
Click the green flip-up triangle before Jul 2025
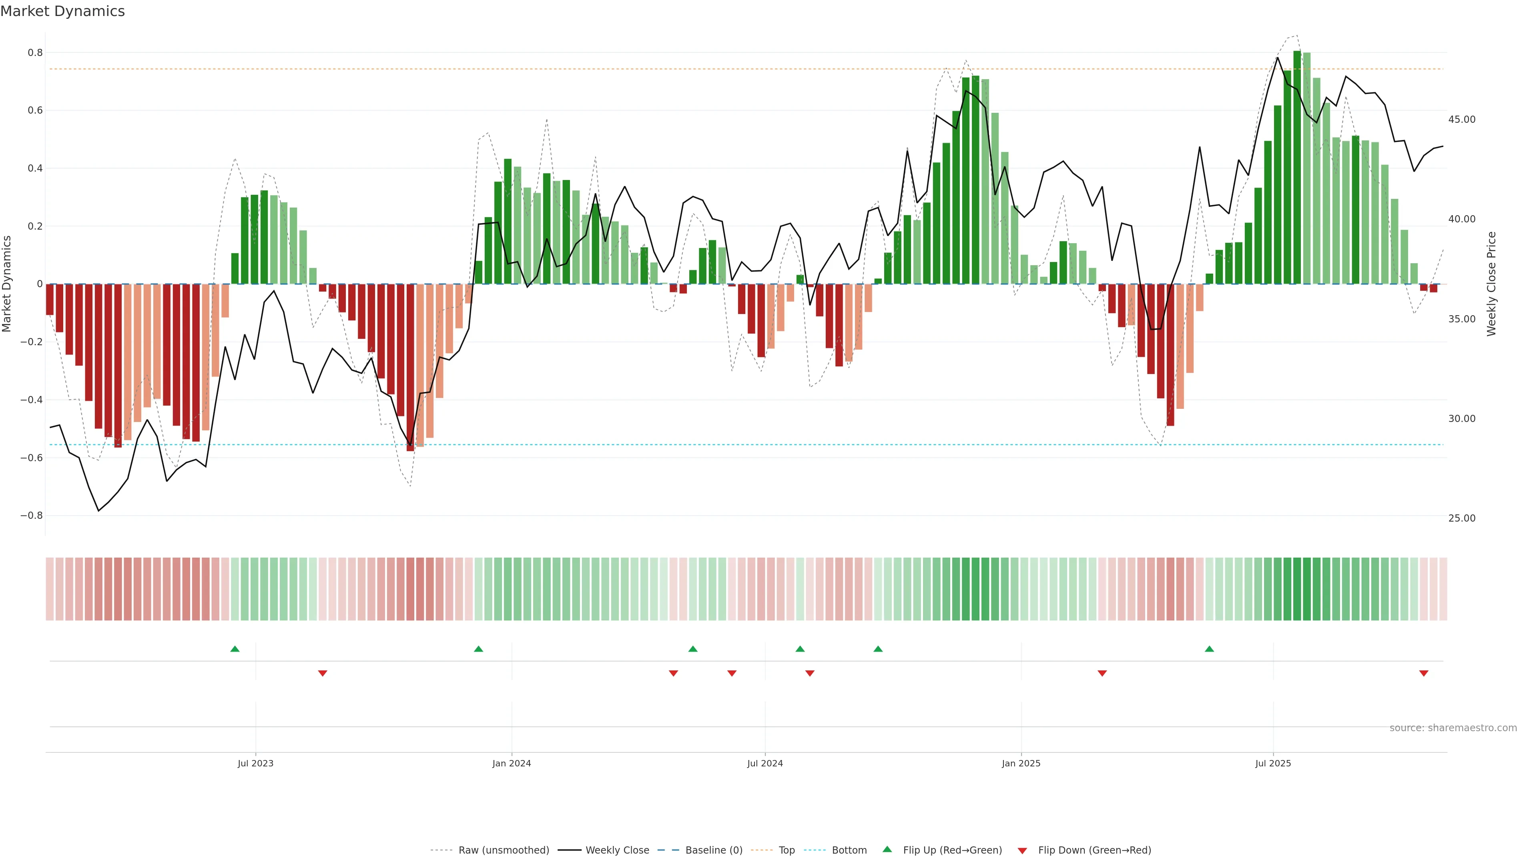coord(1210,649)
